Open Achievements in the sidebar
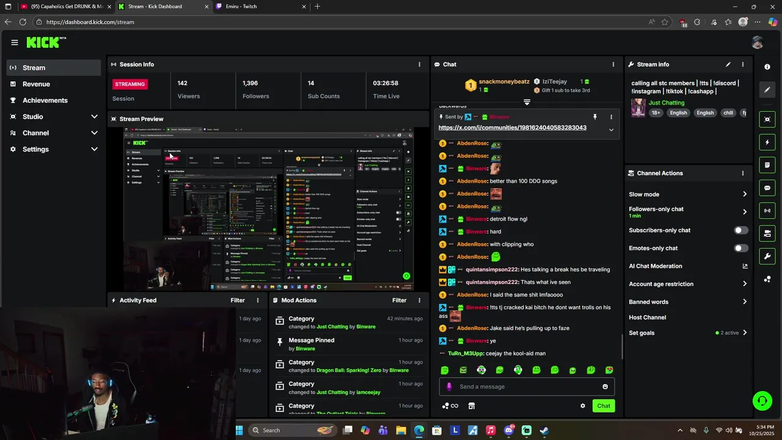Image resolution: width=782 pixels, height=440 pixels. pyautogui.click(x=54, y=100)
